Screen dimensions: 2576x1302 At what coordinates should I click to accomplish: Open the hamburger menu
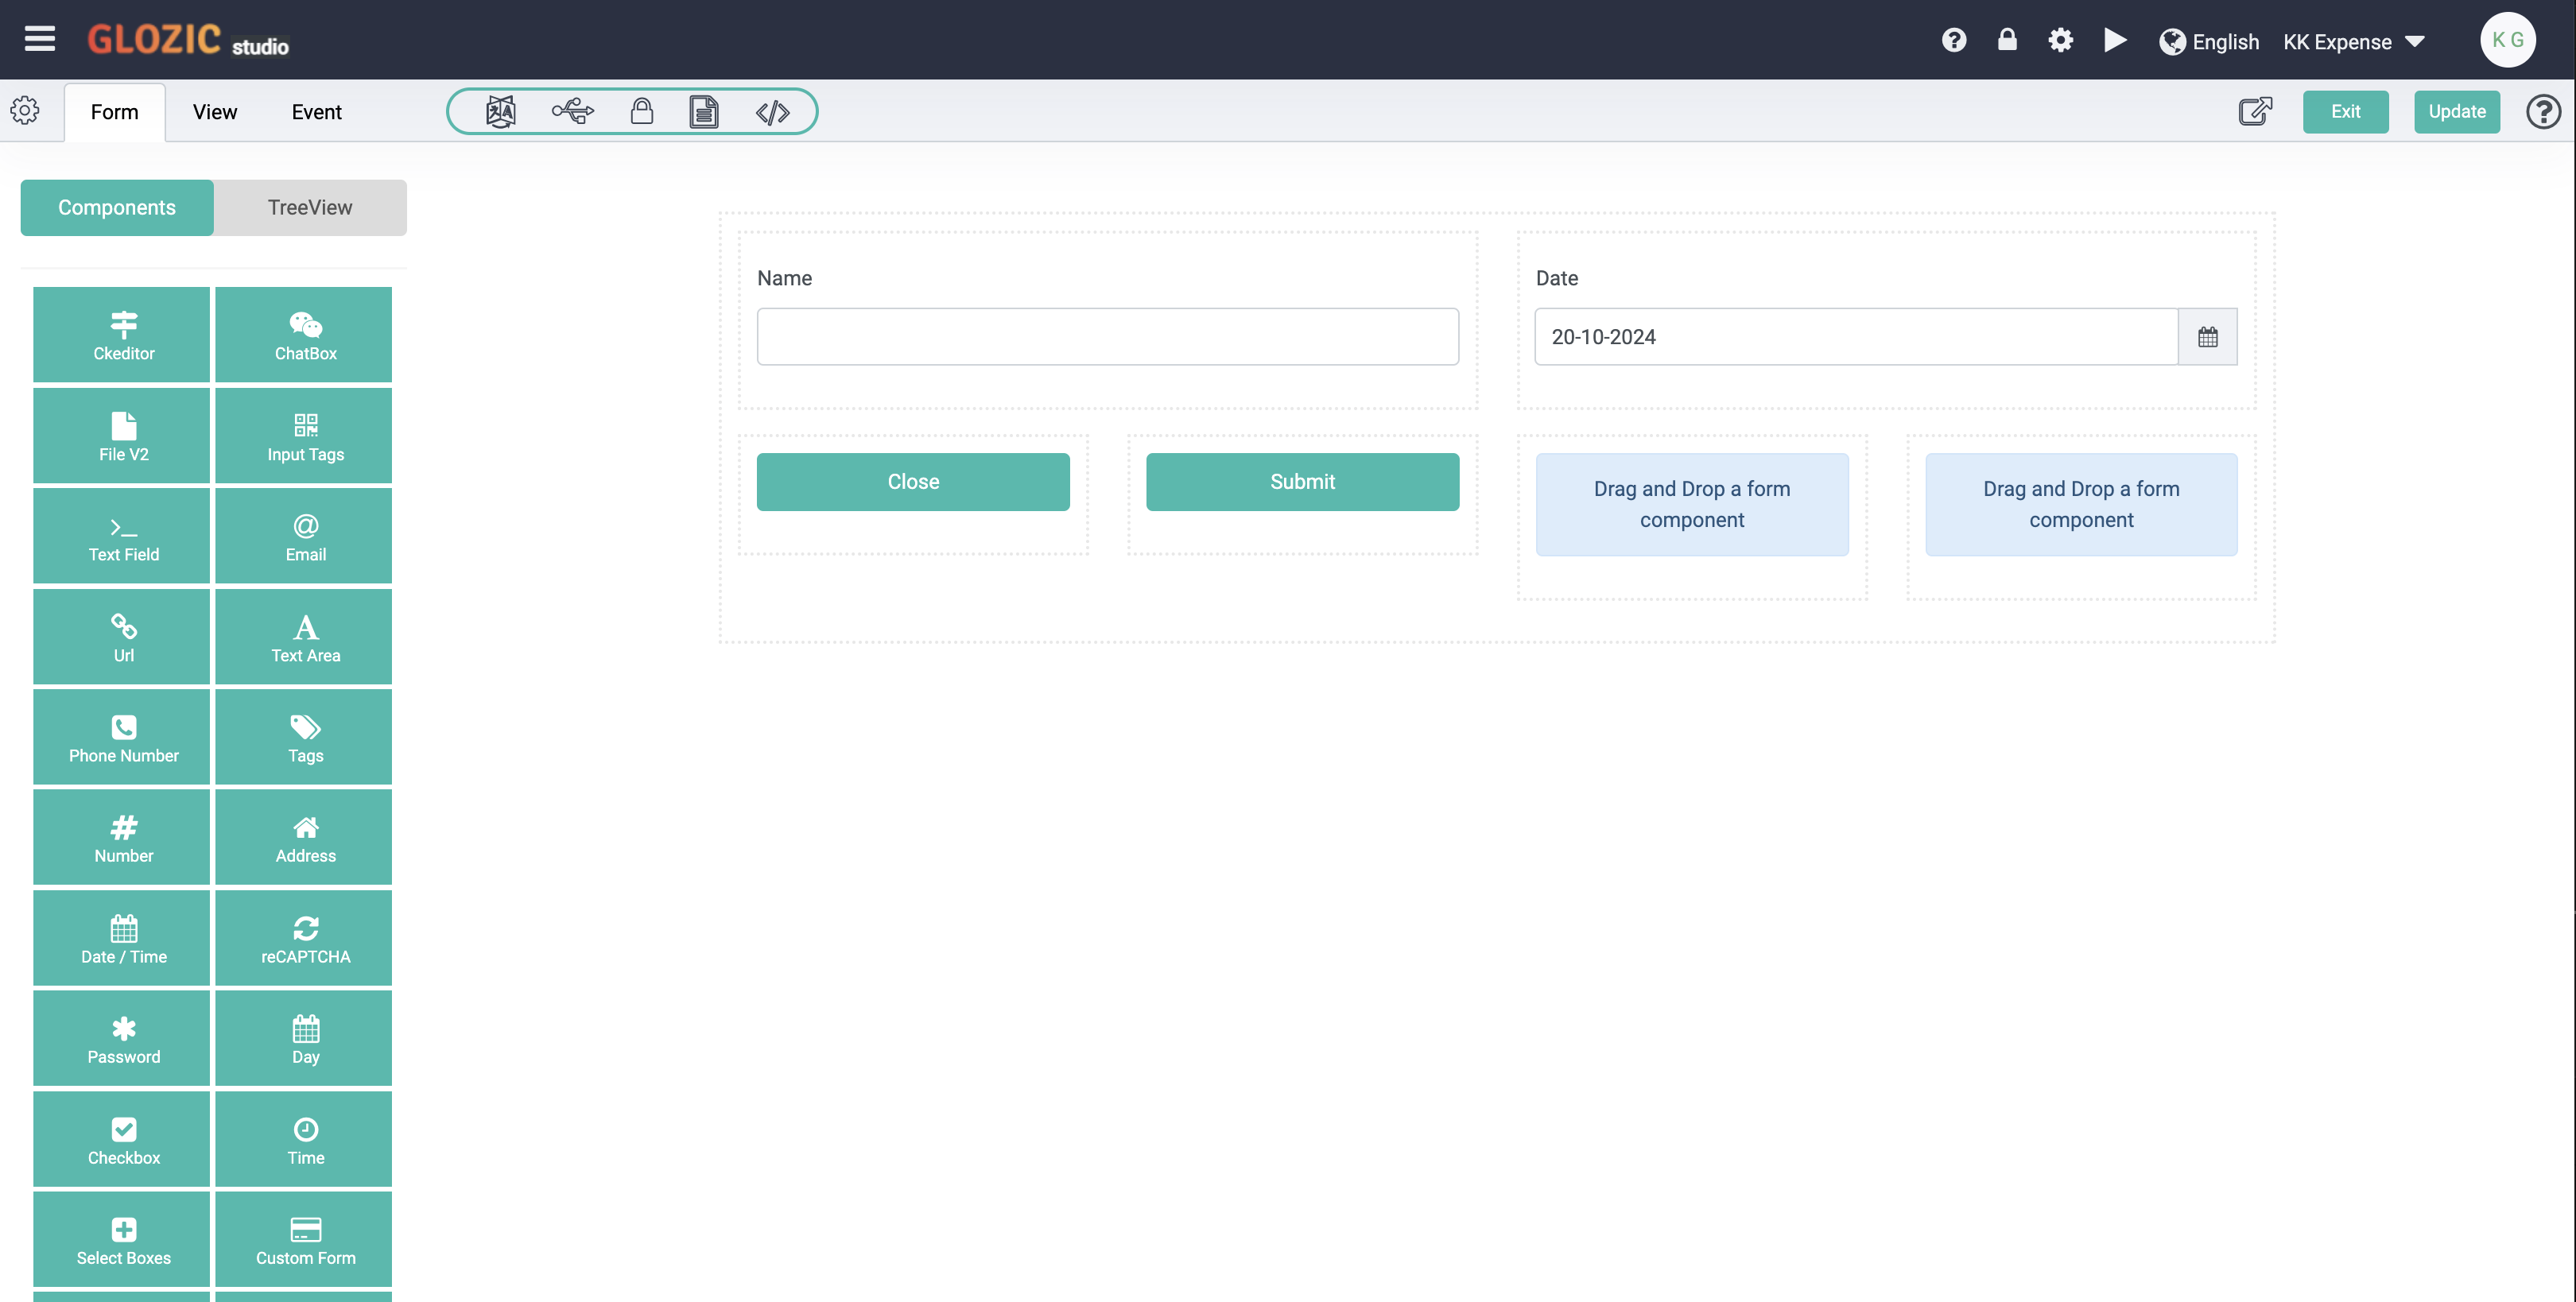coord(40,39)
